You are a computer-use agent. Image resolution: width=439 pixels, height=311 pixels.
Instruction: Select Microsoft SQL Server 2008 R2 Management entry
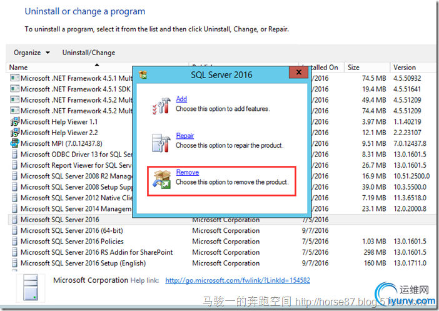[76, 176]
